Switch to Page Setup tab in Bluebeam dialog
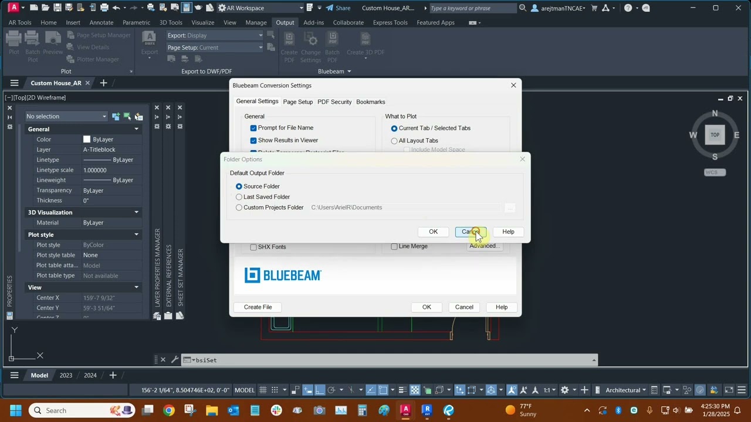Image resolution: width=751 pixels, height=422 pixels. [x=298, y=102]
